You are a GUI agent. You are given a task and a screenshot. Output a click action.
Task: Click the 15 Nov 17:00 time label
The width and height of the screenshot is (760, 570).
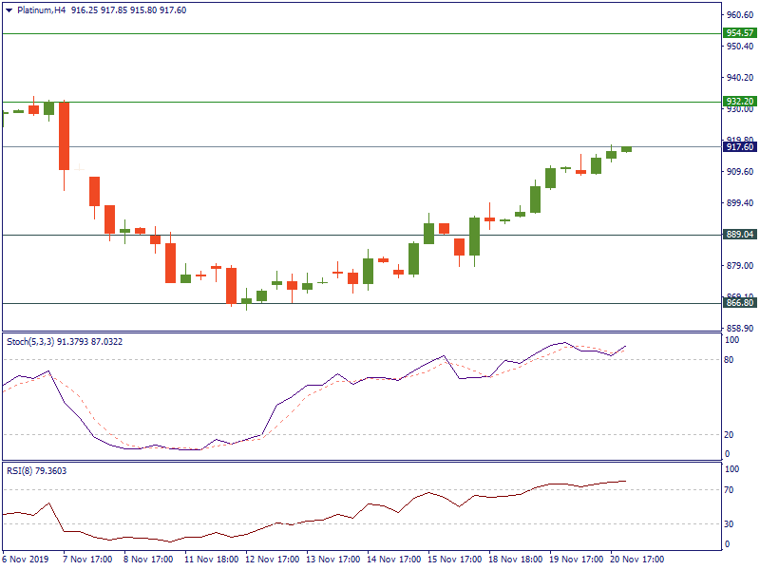[x=454, y=559]
